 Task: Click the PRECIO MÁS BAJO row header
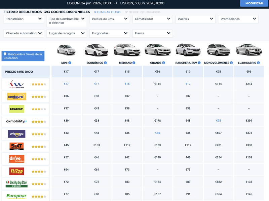[x=26, y=72]
